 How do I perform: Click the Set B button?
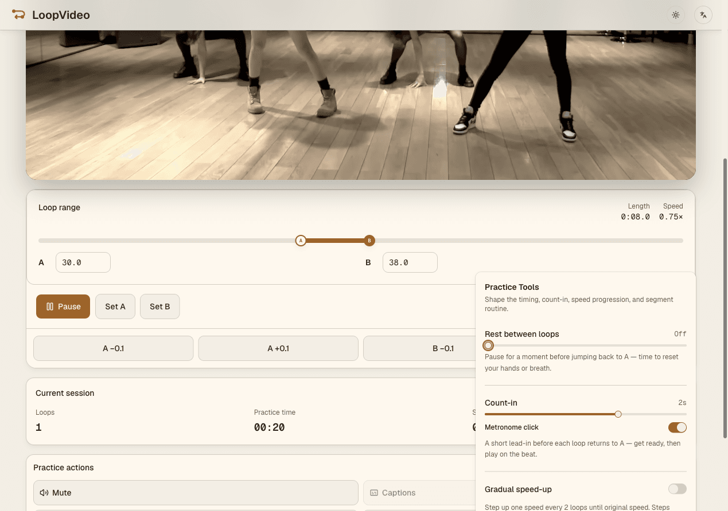point(160,306)
